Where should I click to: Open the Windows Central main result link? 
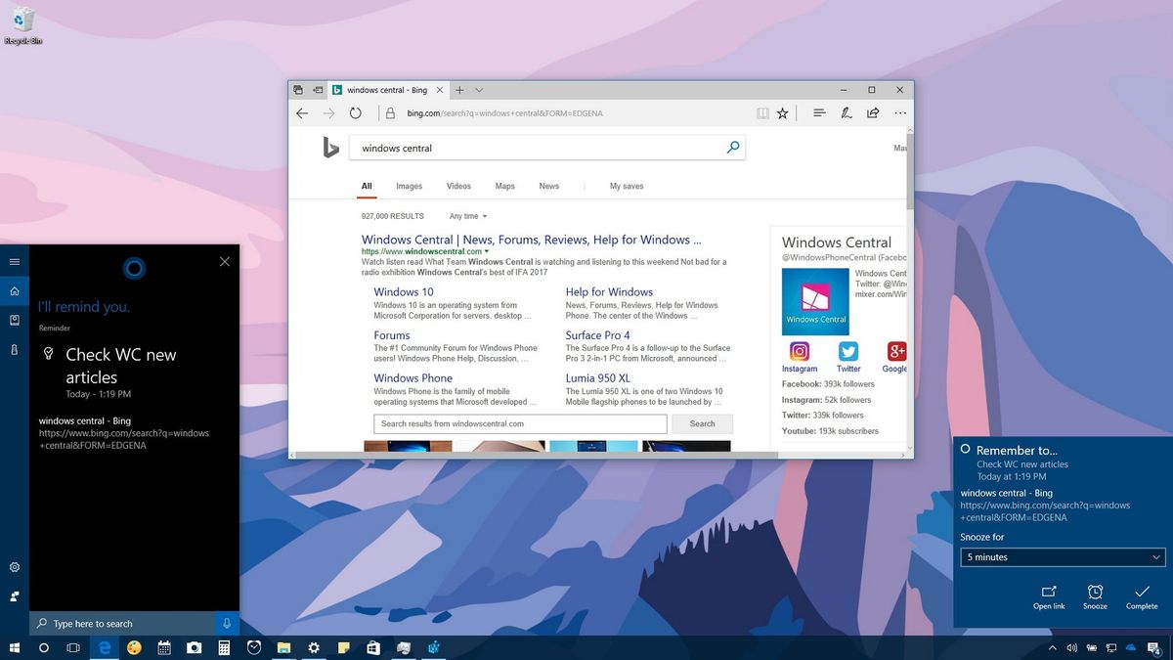(x=532, y=240)
